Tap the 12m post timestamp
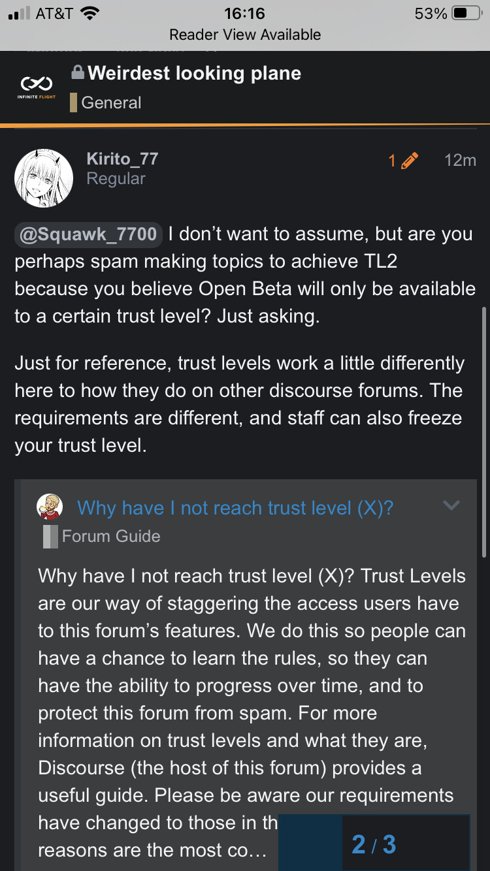 [x=460, y=160]
